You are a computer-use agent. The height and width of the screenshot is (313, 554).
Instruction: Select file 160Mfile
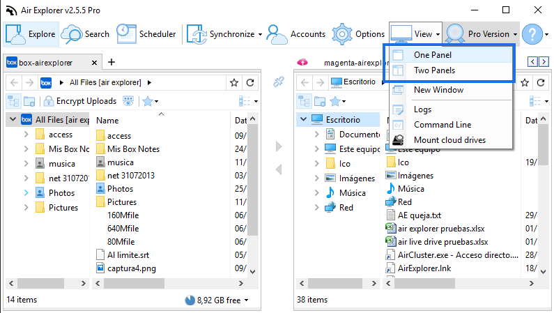click(123, 215)
